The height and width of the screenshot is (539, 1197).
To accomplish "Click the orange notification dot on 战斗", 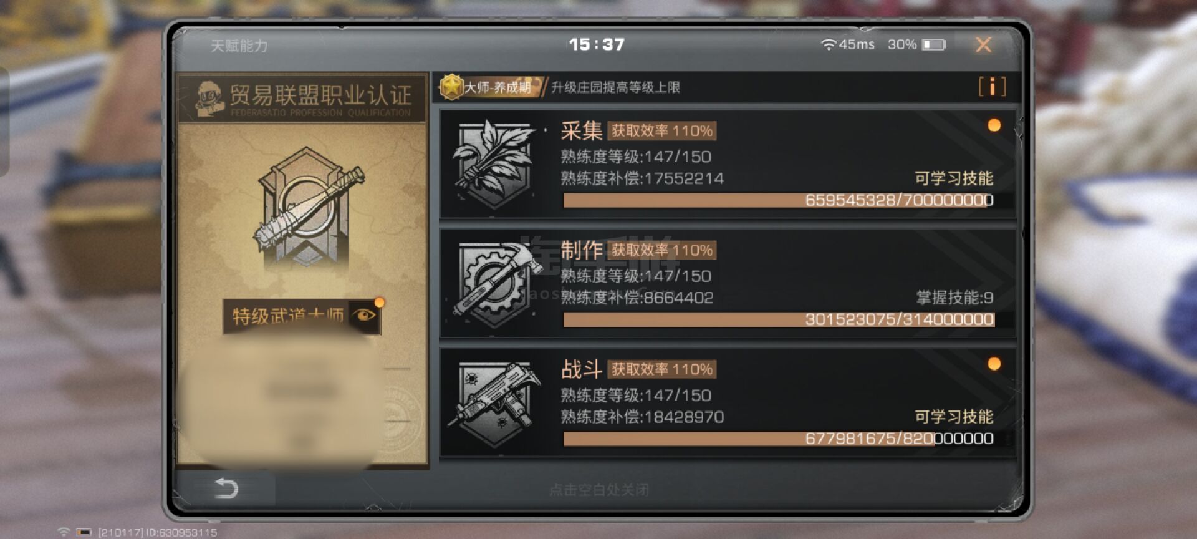I will coord(994,364).
